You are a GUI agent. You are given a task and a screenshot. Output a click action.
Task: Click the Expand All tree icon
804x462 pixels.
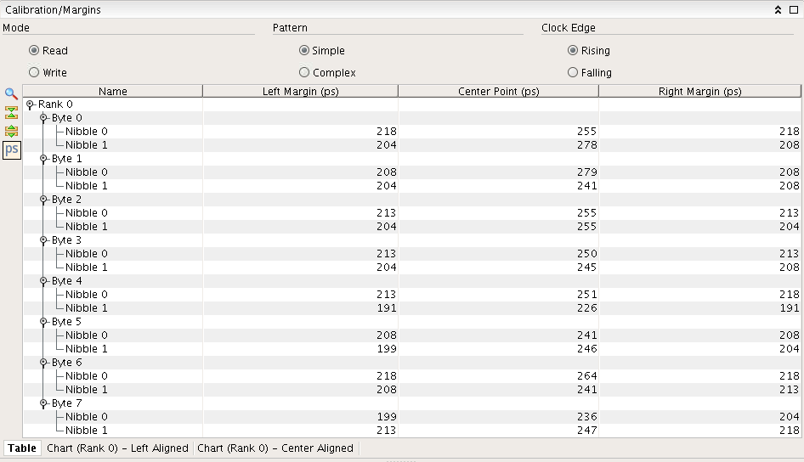[11, 132]
